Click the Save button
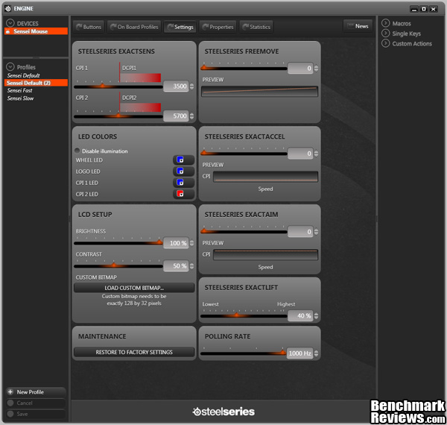This screenshot has height=425, width=447. click(x=36, y=414)
